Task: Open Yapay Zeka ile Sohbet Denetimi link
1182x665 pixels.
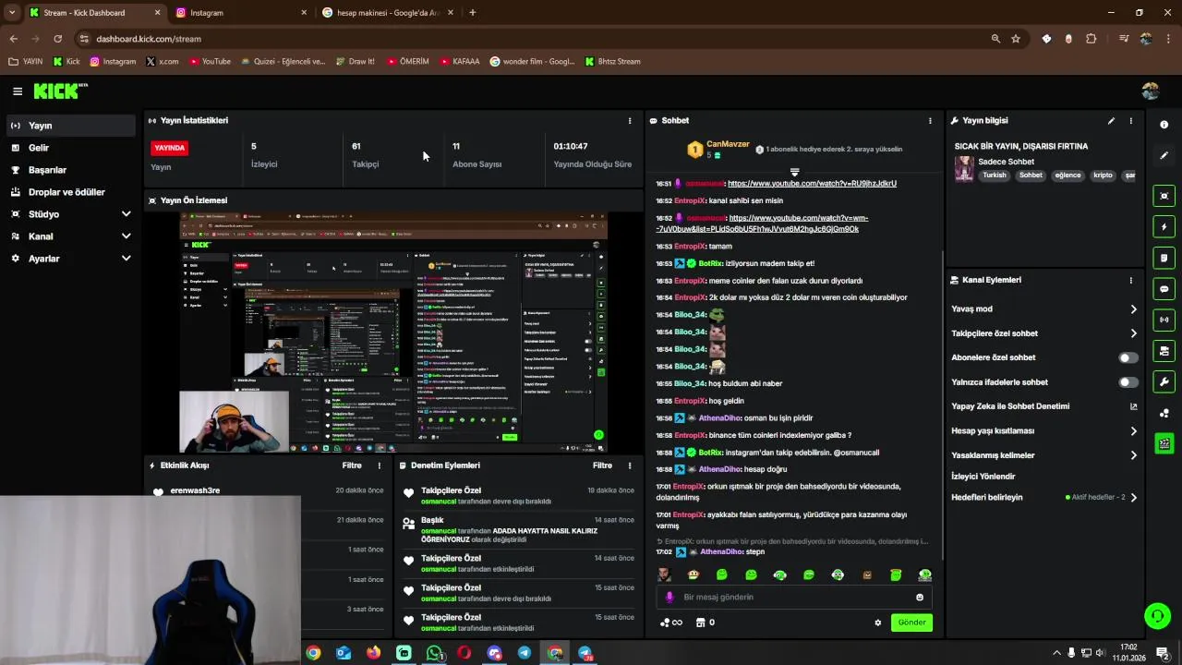Action: (x=1043, y=406)
